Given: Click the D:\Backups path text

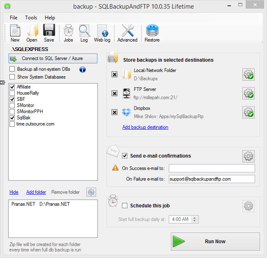Looking at the screenshot, I should point(146,79).
